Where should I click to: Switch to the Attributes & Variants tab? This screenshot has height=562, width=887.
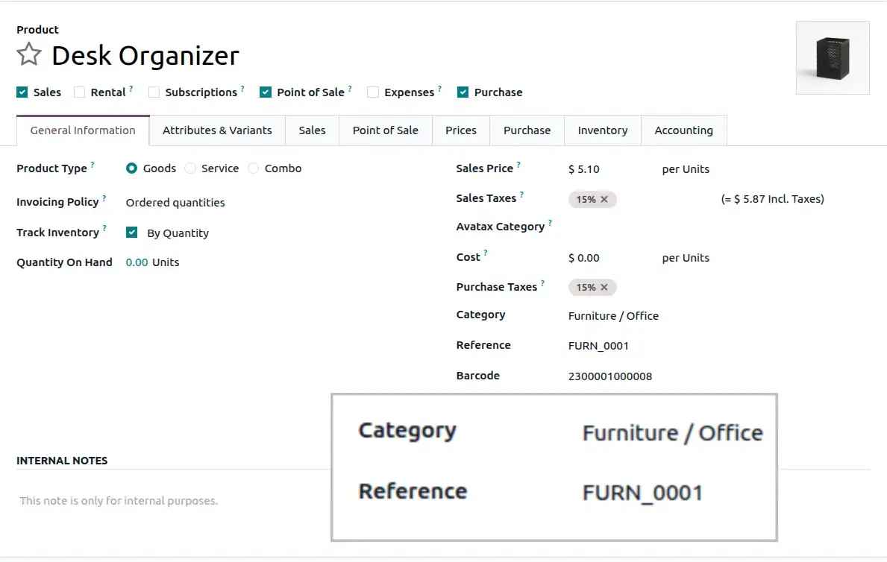tap(217, 130)
